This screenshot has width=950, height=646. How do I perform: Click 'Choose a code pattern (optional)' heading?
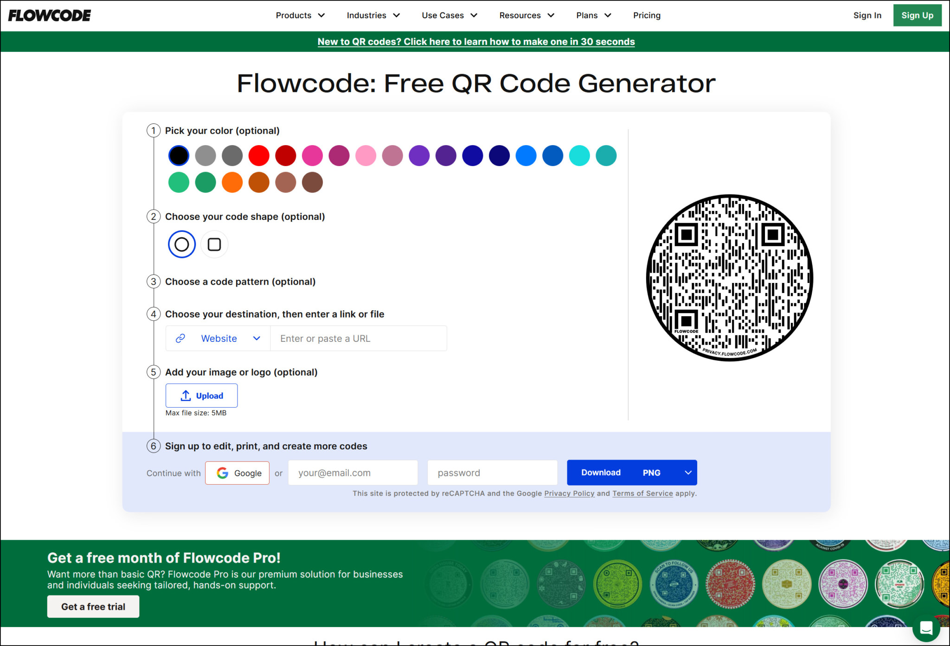[240, 282]
